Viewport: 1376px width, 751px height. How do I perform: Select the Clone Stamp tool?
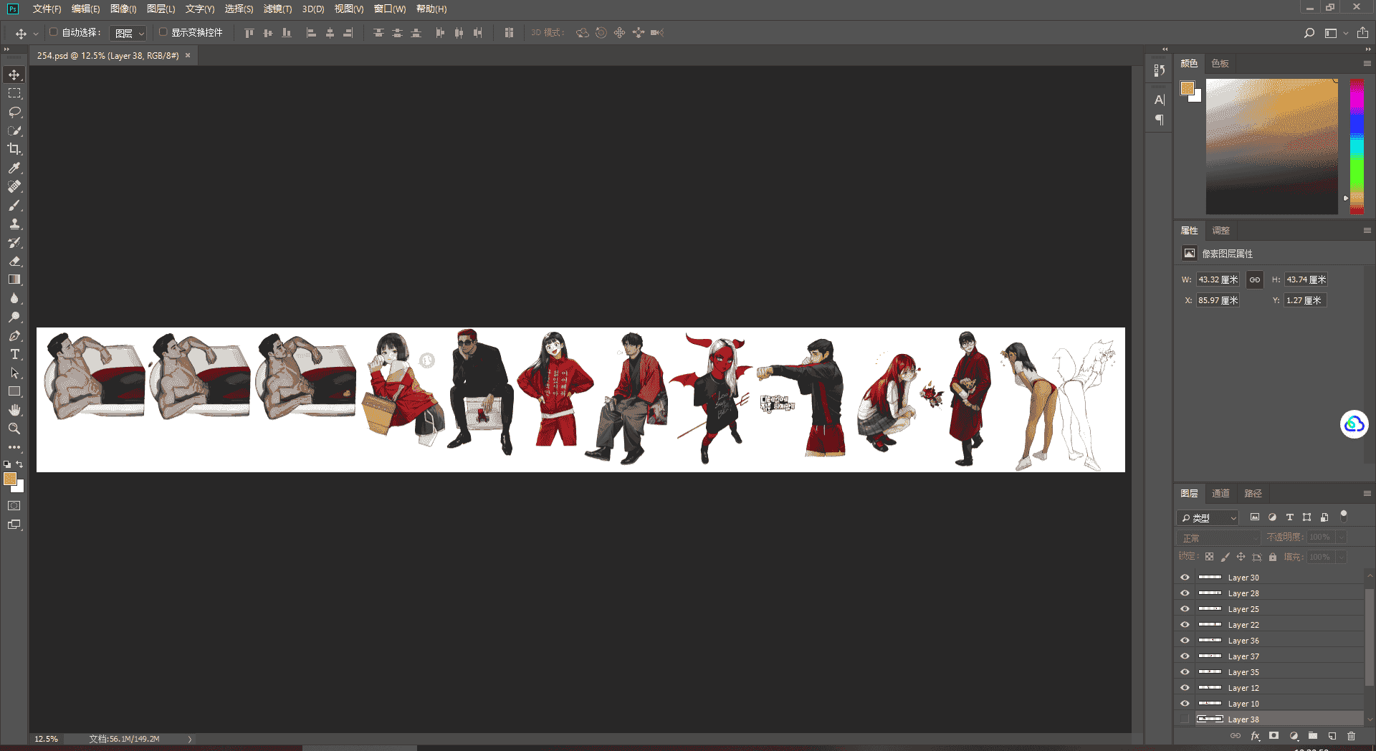[x=14, y=224]
